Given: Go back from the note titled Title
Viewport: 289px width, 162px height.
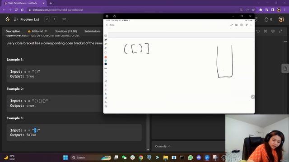Looking at the screenshot, I should click(107, 25).
